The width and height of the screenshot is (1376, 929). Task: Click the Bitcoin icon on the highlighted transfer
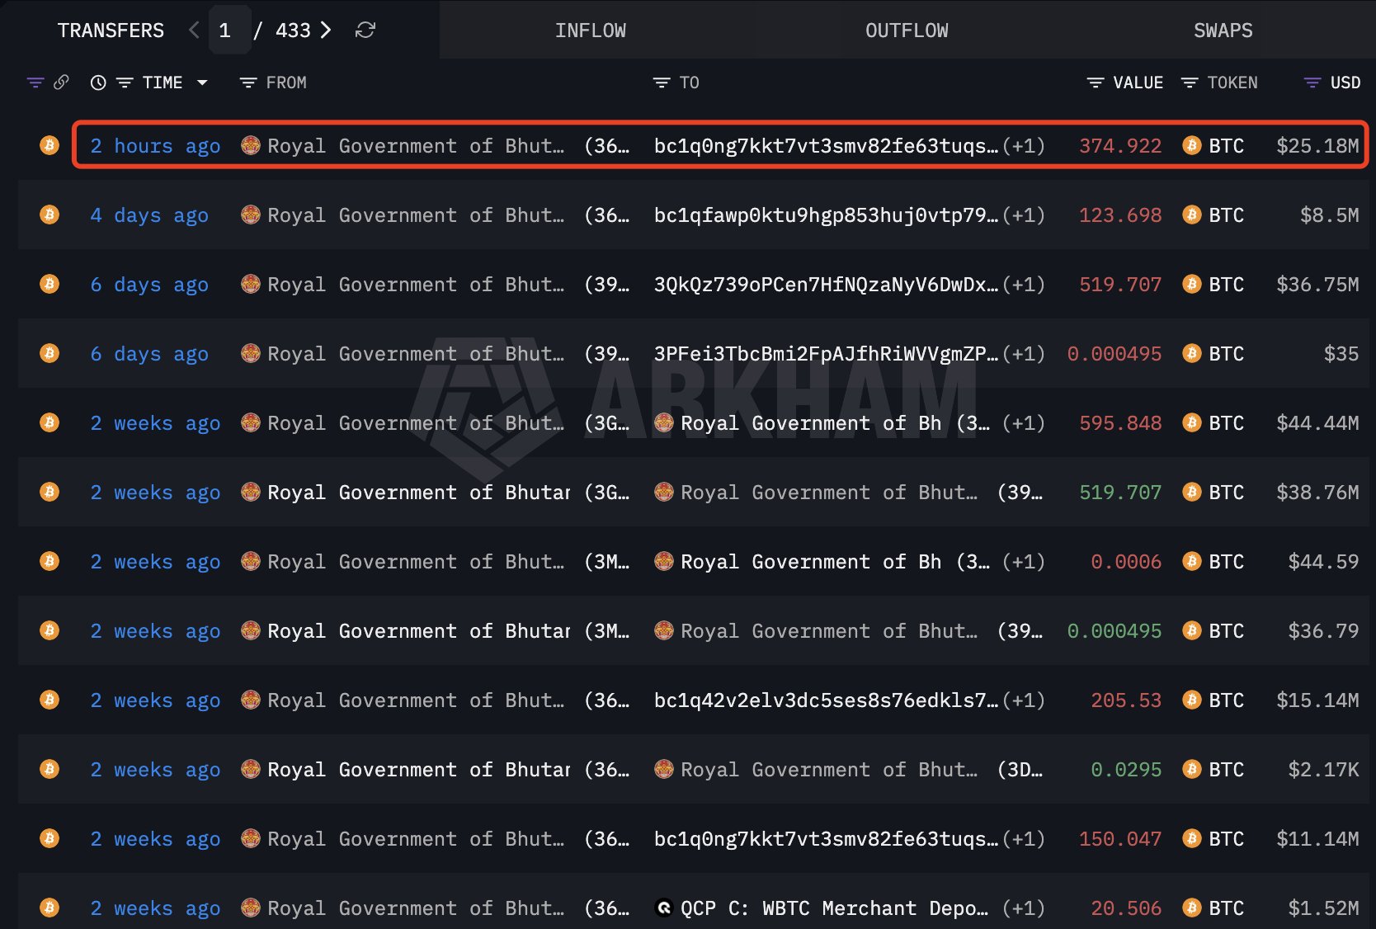(x=49, y=145)
